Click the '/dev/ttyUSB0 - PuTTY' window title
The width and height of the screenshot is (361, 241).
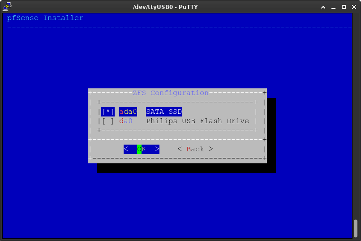[165, 7]
